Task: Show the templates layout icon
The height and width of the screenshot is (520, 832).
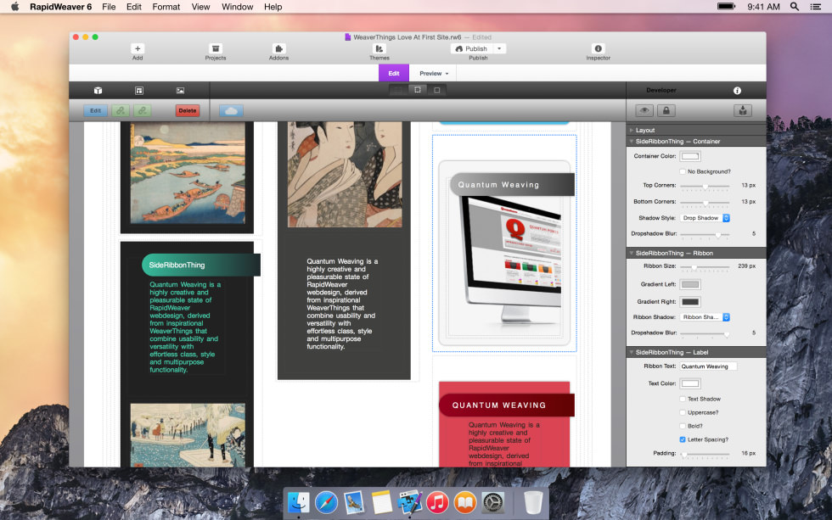Action: point(139,91)
